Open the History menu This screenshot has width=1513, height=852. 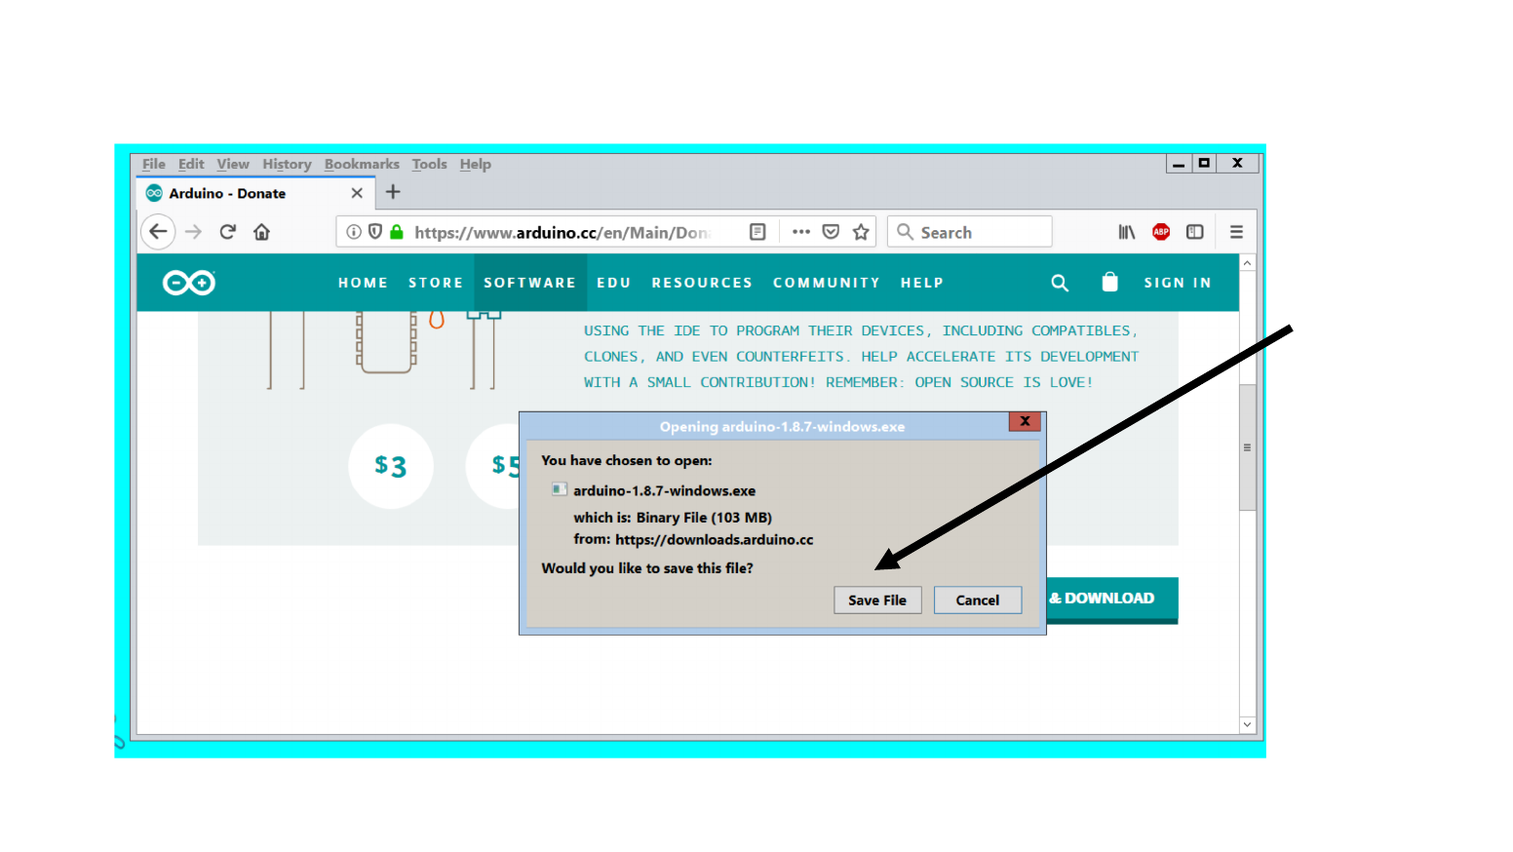pyautogui.click(x=287, y=164)
